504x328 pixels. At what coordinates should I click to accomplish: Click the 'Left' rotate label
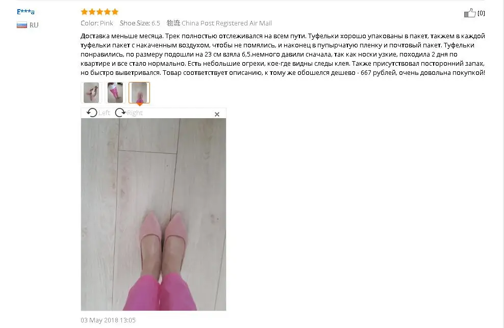point(104,113)
